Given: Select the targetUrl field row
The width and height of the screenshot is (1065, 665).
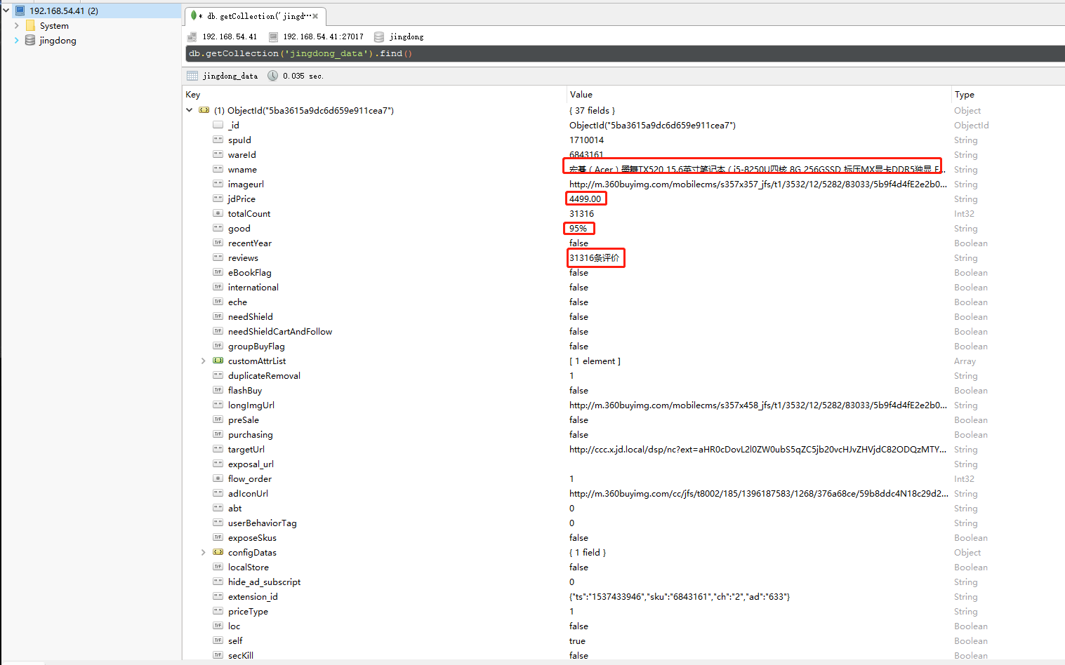Looking at the screenshot, I should [623, 449].
